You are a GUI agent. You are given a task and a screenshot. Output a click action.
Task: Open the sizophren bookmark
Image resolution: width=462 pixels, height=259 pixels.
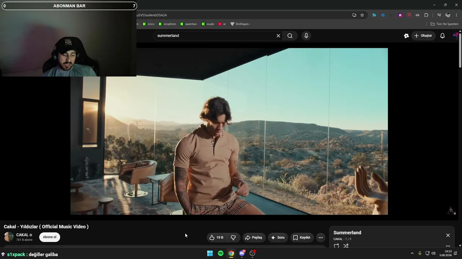coord(167,24)
